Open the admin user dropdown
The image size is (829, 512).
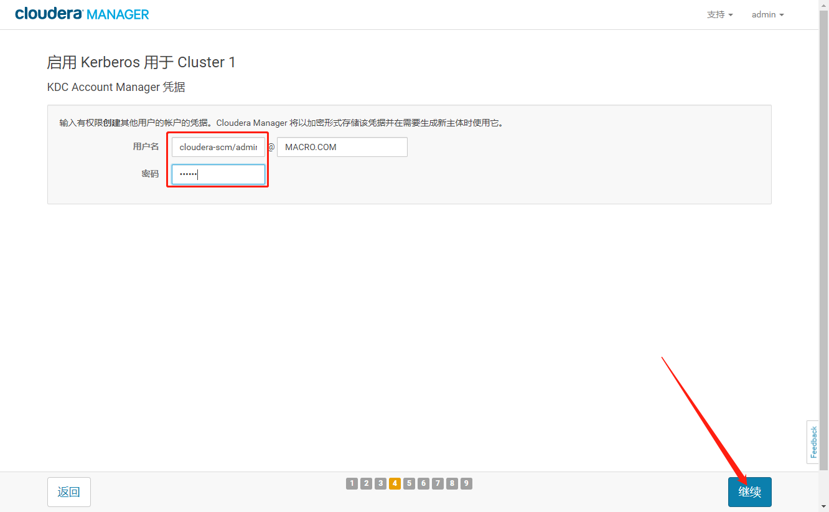[767, 14]
